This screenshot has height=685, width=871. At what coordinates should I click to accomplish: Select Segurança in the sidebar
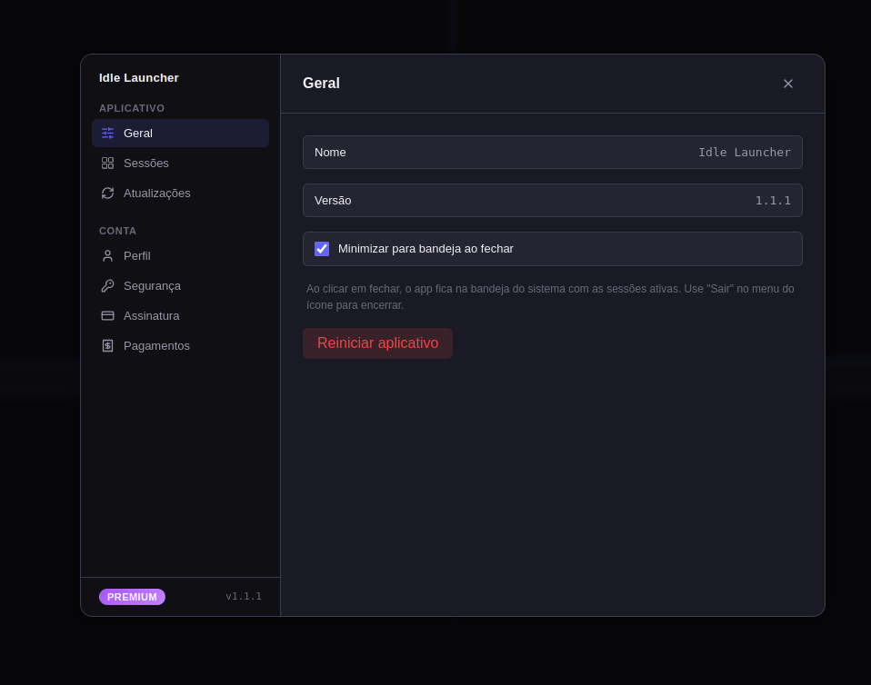[x=181, y=286]
